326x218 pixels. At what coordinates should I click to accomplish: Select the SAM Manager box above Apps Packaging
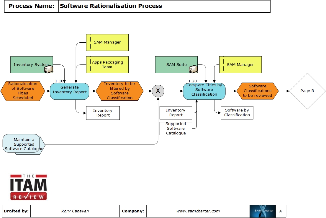click(107, 42)
